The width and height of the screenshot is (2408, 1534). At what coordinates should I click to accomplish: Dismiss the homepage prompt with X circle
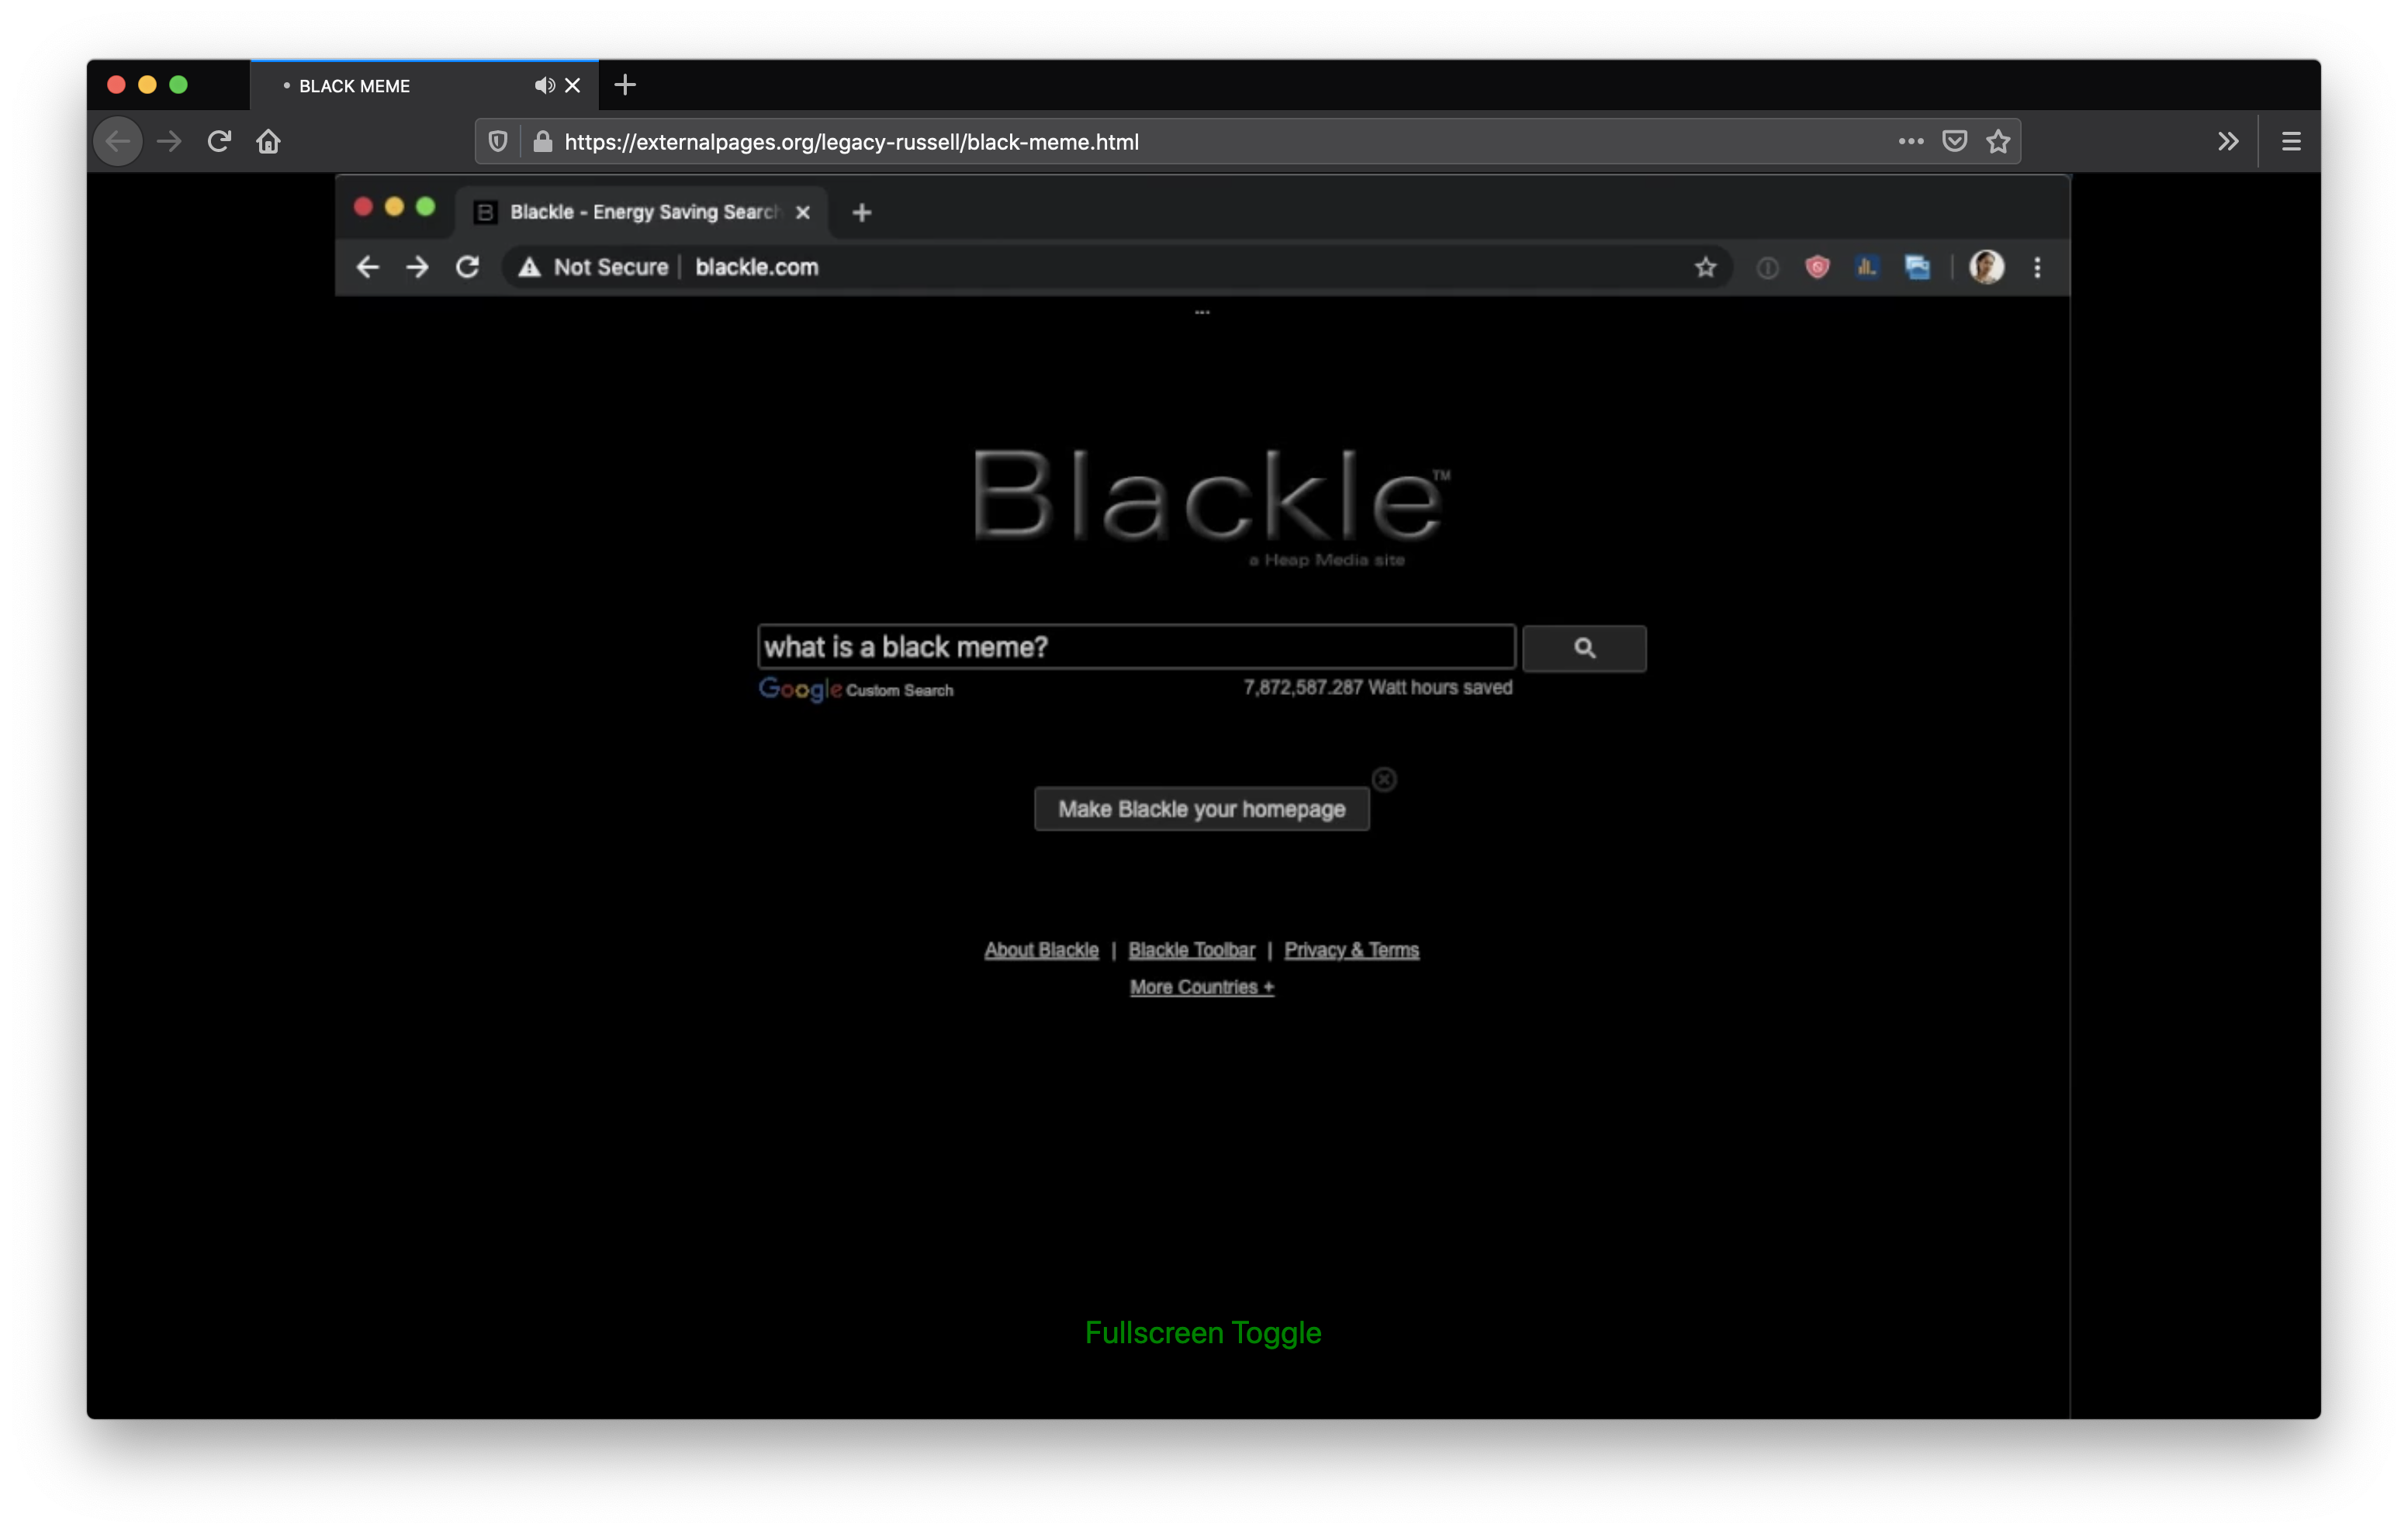pos(1384,779)
